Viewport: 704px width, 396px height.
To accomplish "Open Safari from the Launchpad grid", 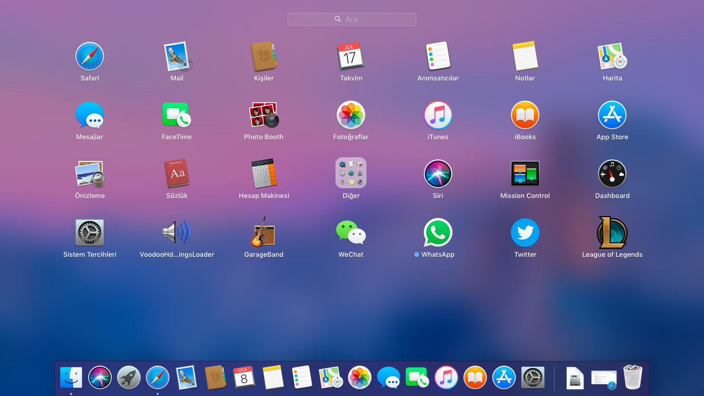I will click(90, 57).
